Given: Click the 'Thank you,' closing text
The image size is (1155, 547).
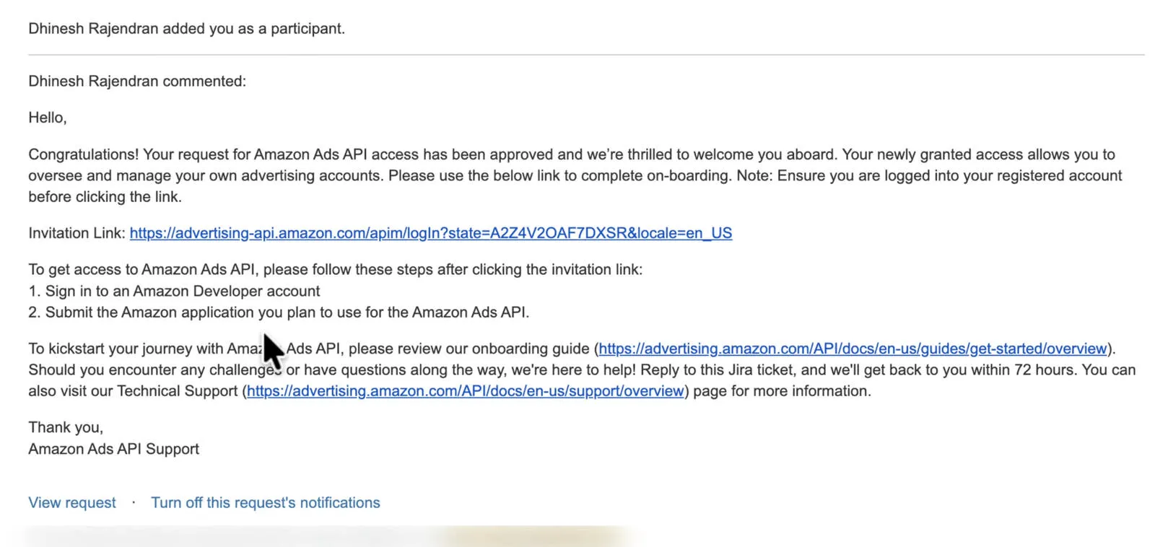Looking at the screenshot, I should [x=66, y=427].
